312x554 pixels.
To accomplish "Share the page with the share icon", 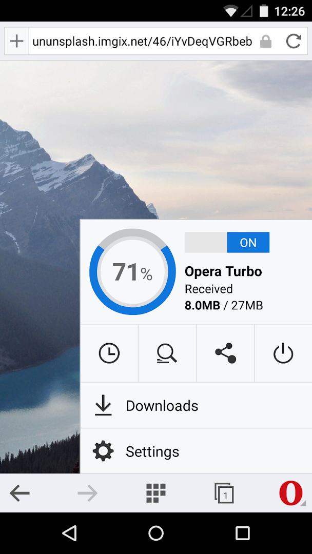I will (x=225, y=353).
